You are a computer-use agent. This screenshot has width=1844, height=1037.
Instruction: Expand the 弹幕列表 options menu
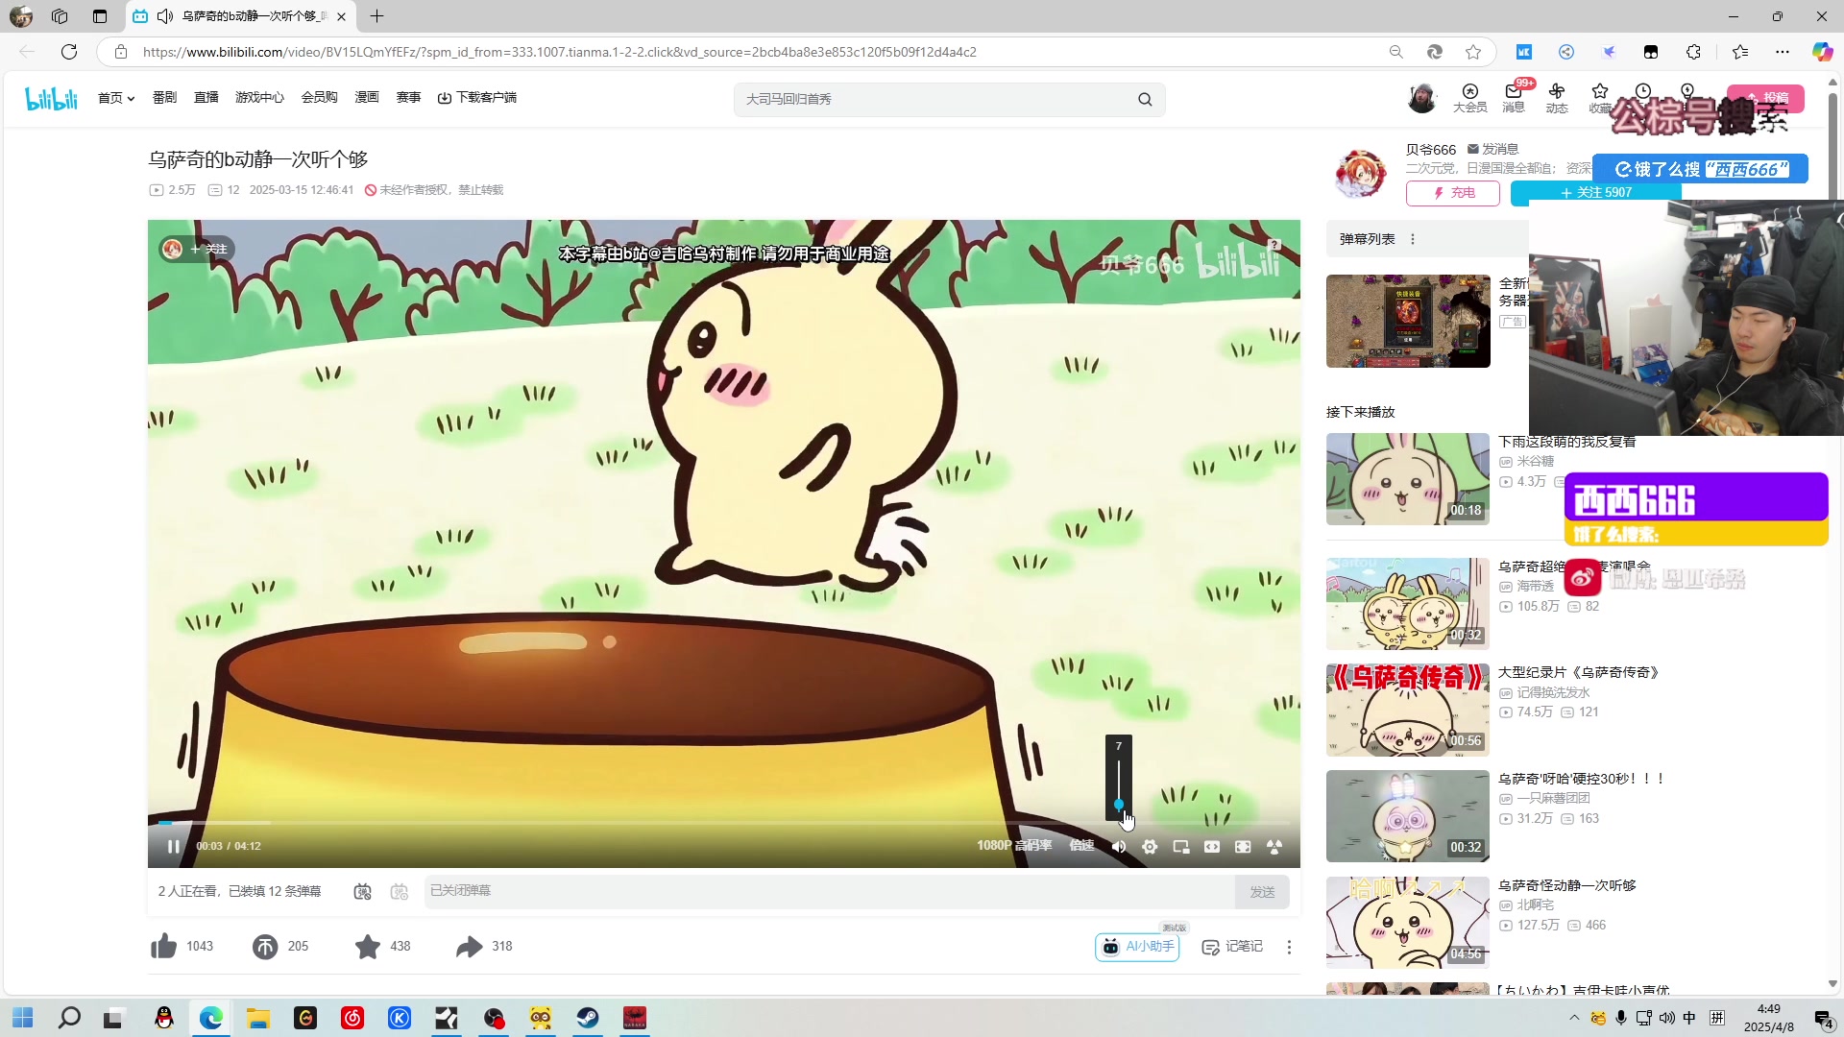[x=1412, y=239]
